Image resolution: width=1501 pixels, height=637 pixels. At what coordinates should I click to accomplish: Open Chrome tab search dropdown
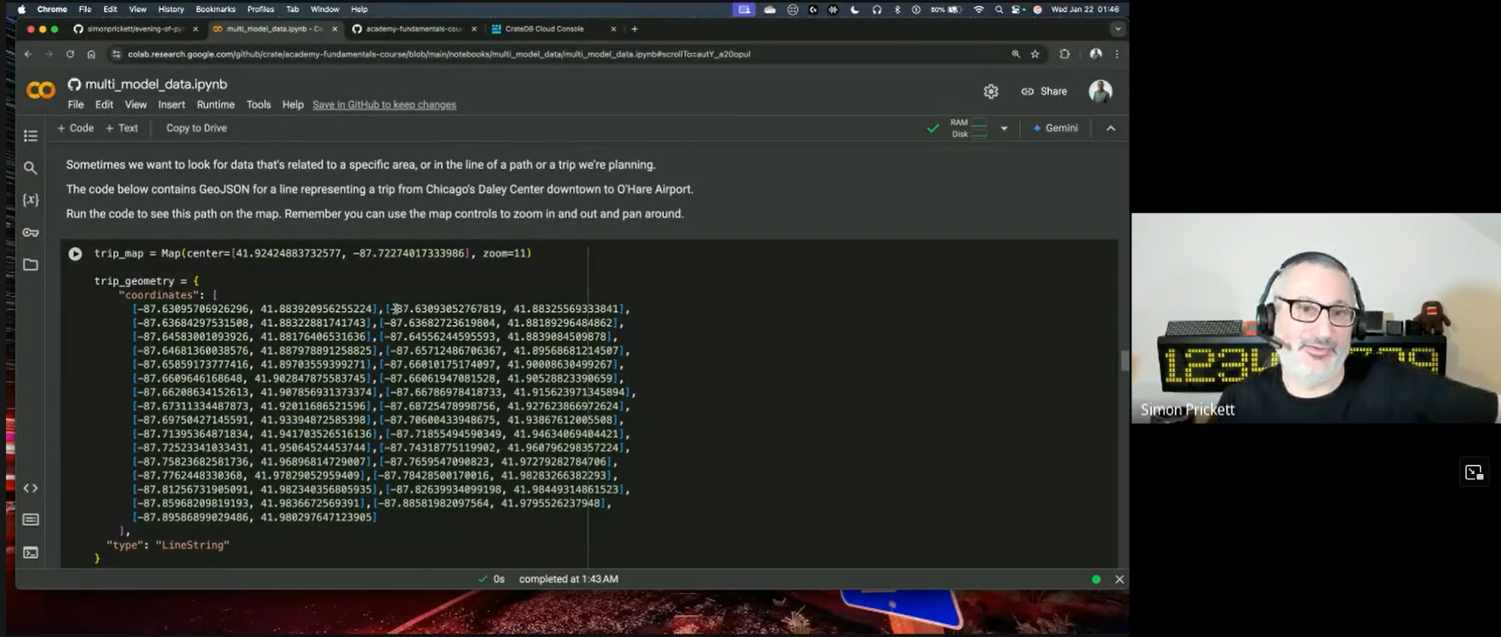point(1118,29)
